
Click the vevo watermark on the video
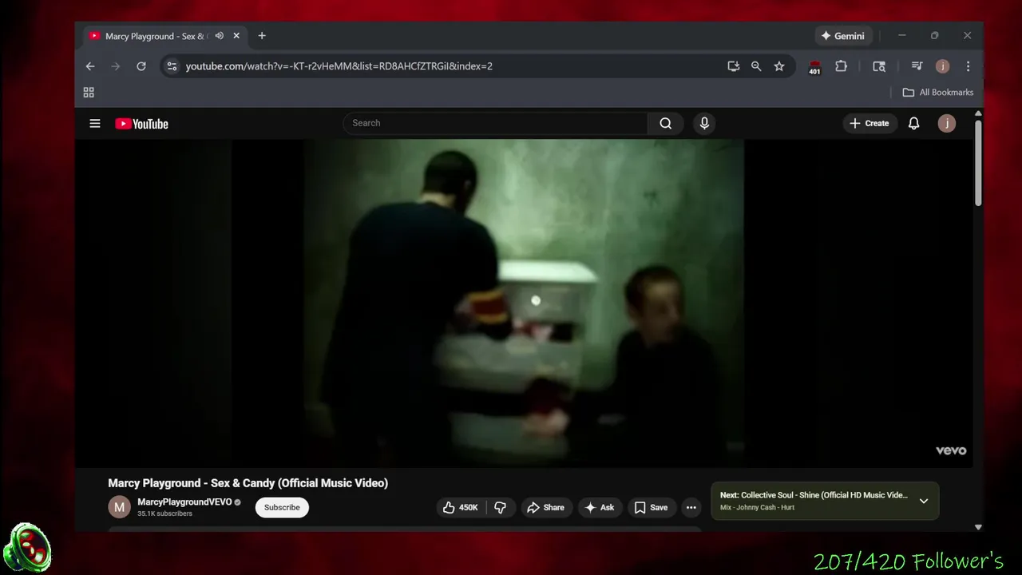click(951, 451)
